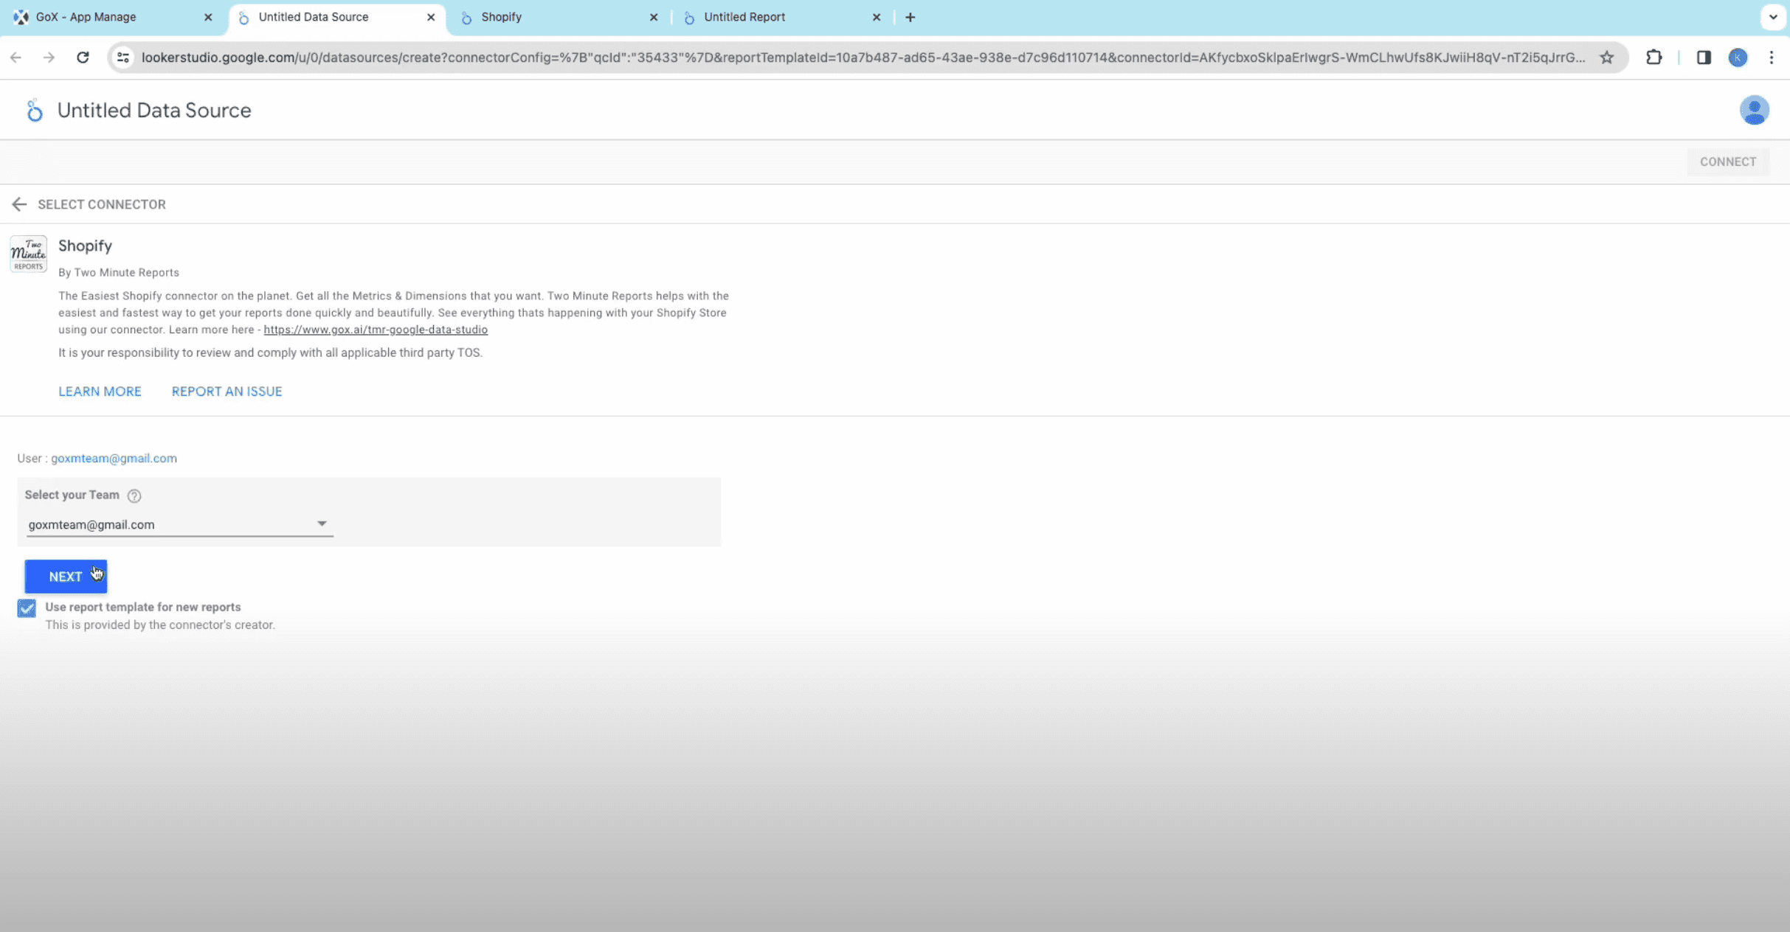Click the Looker Studio logo icon
The image size is (1790, 932).
tap(34, 111)
